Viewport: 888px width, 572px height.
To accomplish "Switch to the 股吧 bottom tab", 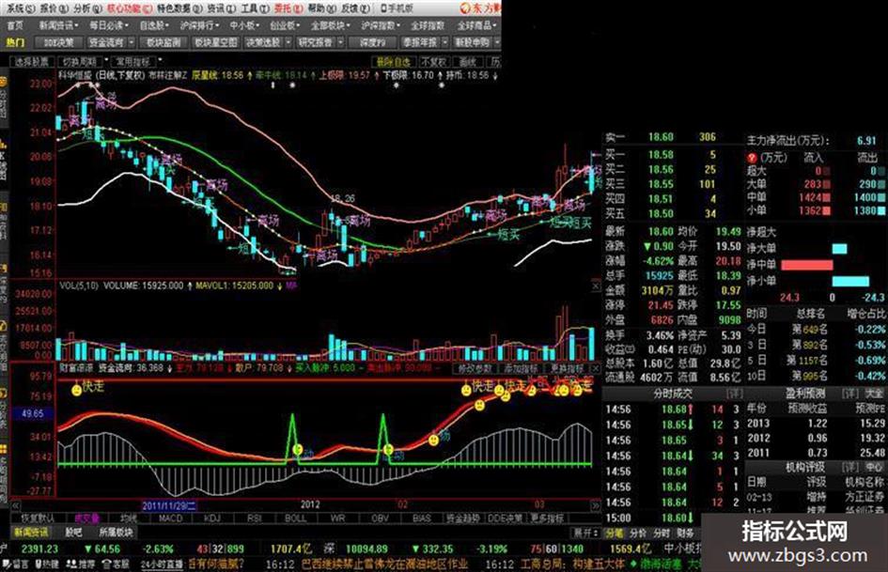I will (x=73, y=533).
